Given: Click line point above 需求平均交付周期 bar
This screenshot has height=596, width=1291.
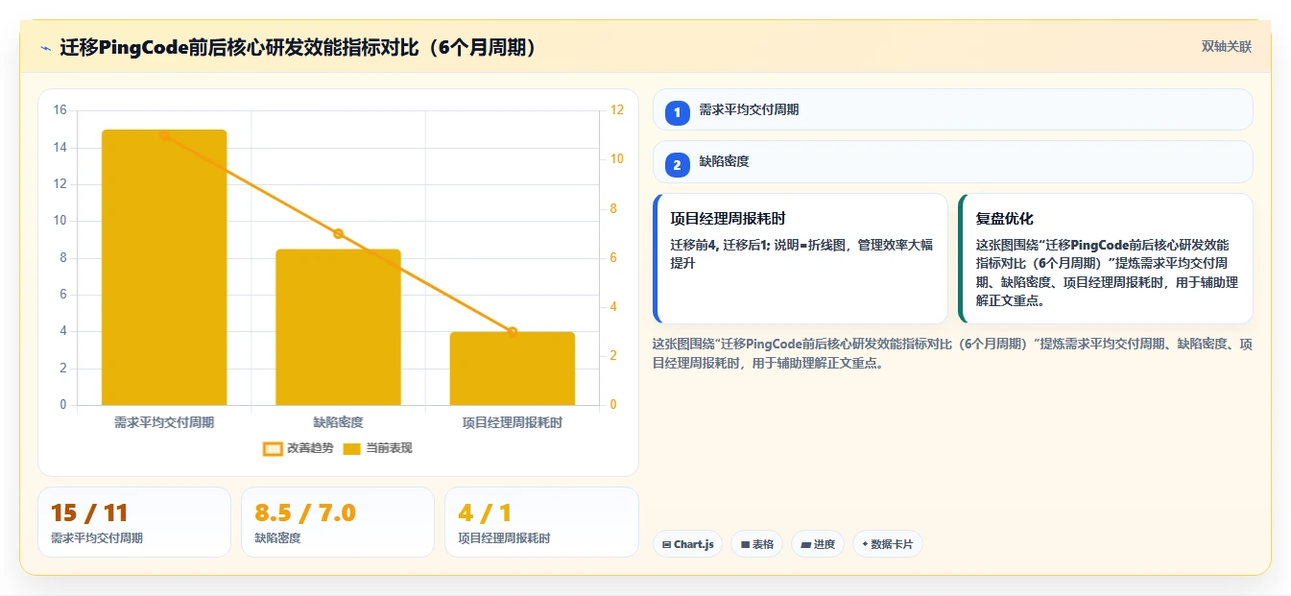Looking at the screenshot, I should [164, 135].
